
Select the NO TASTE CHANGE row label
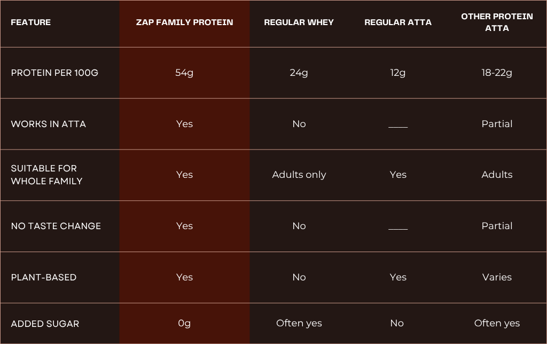(56, 226)
